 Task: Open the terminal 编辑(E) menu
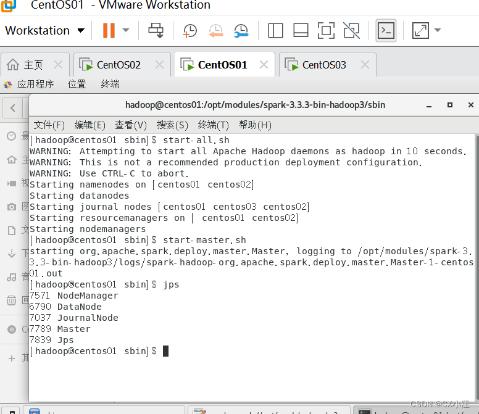click(x=90, y=125)
